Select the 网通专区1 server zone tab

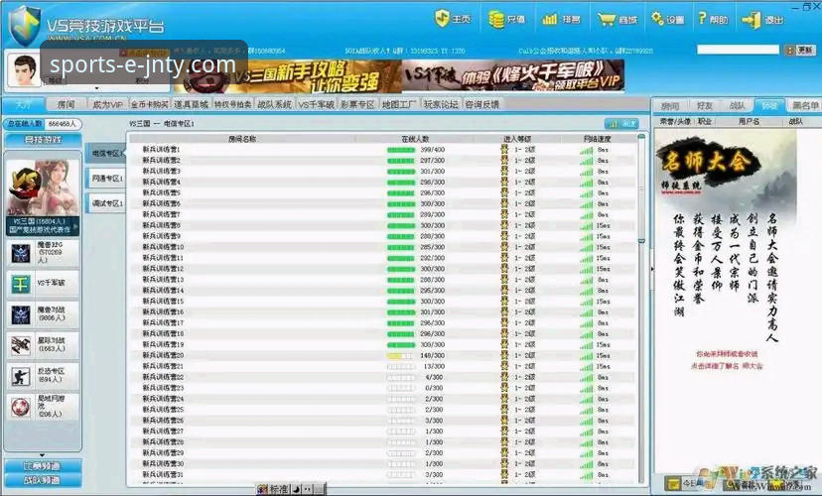(106, 179)
